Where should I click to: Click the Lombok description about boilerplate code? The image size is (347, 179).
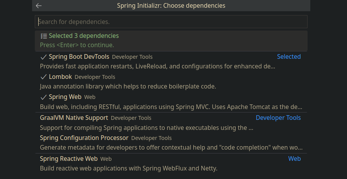pos(128,86)
